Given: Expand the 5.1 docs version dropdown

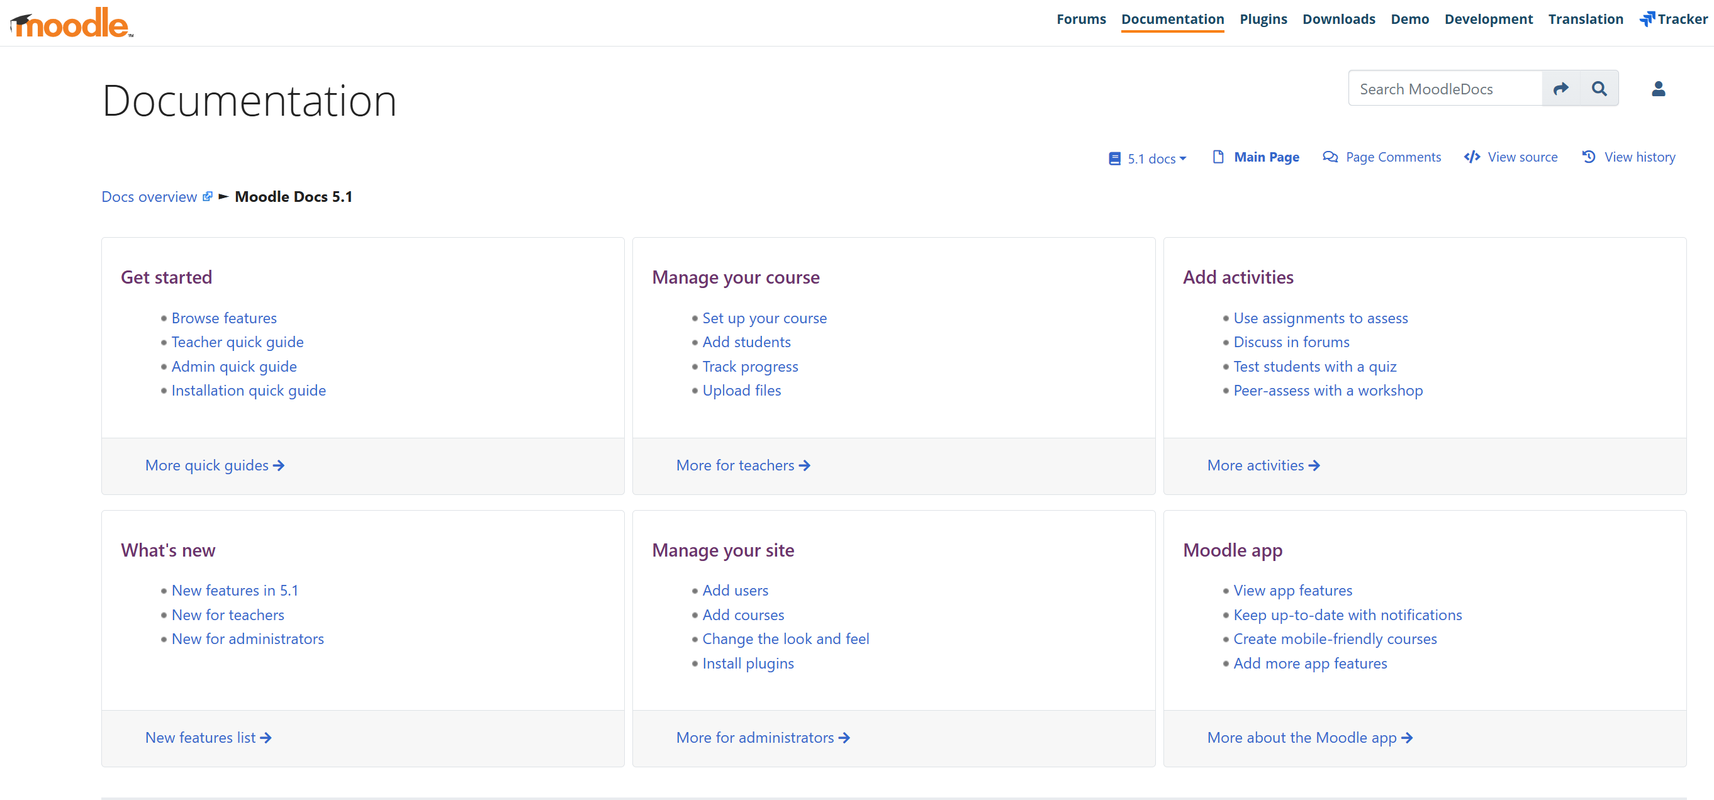Looking at the screenshot, I should point(1147,158).
